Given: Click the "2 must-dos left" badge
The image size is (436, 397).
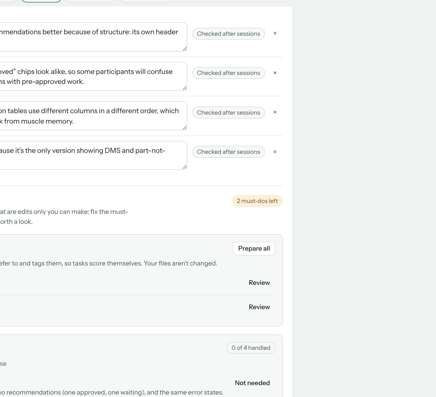Looking at the screenshot, I should coord(257,201).
